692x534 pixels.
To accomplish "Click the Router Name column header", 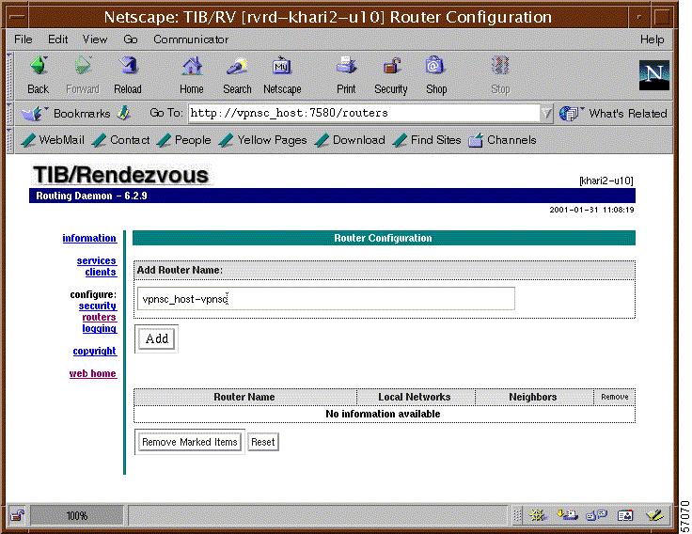I will point(244,397).
